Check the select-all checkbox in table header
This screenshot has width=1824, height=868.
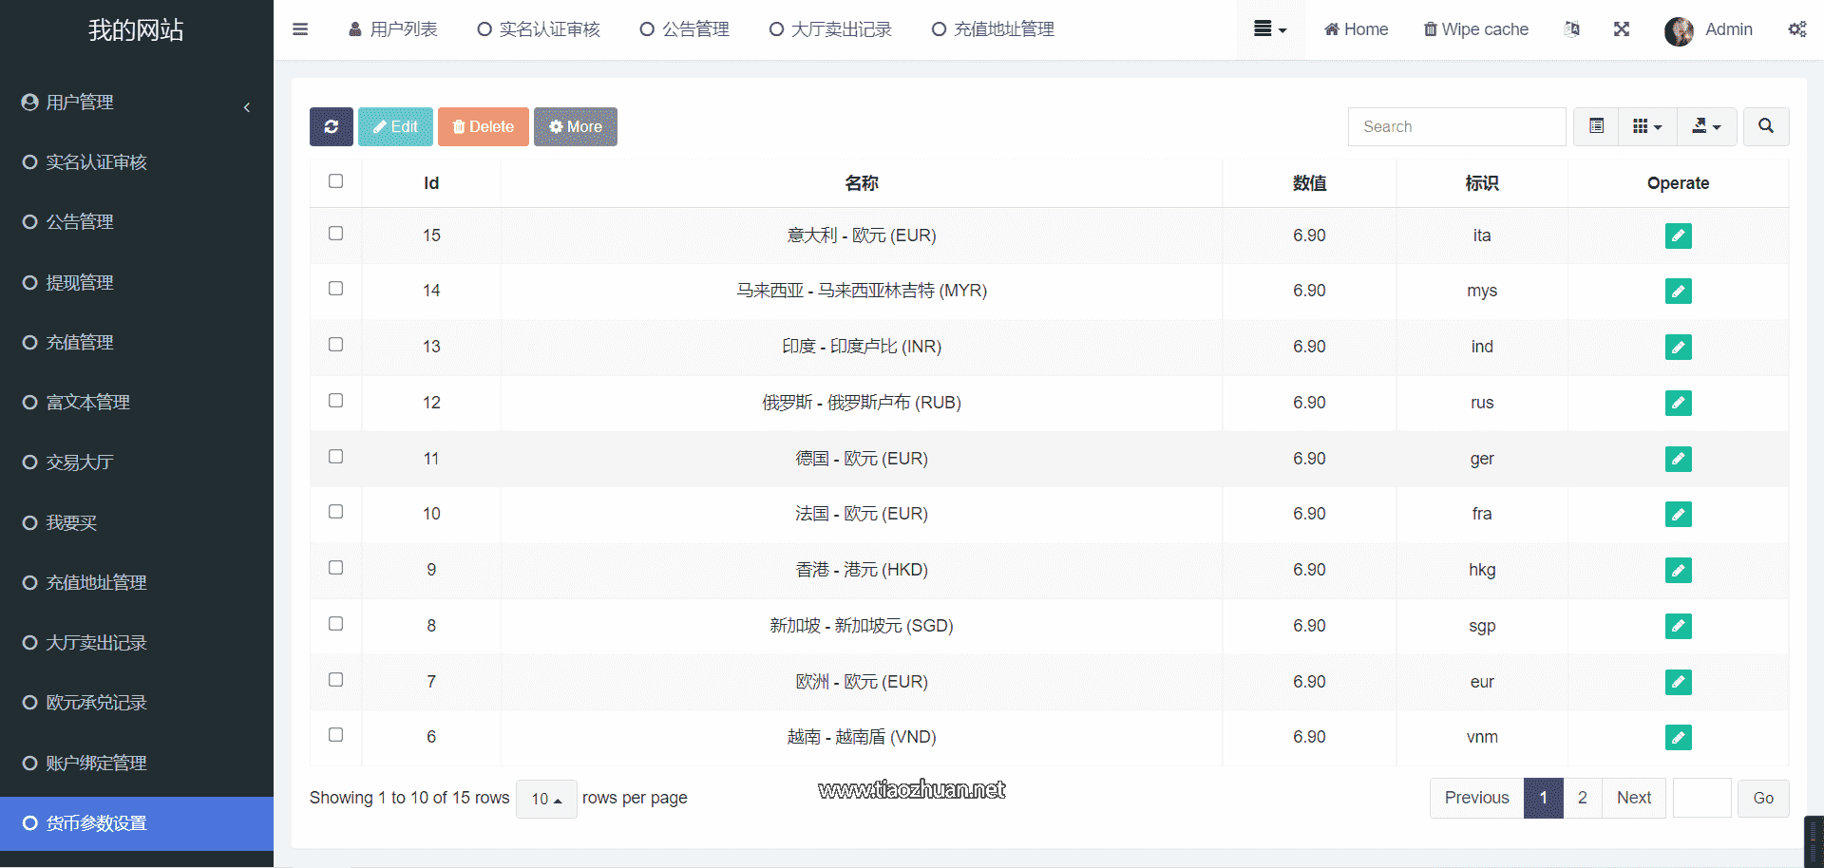pyautogui.click(x=335, y=181)
